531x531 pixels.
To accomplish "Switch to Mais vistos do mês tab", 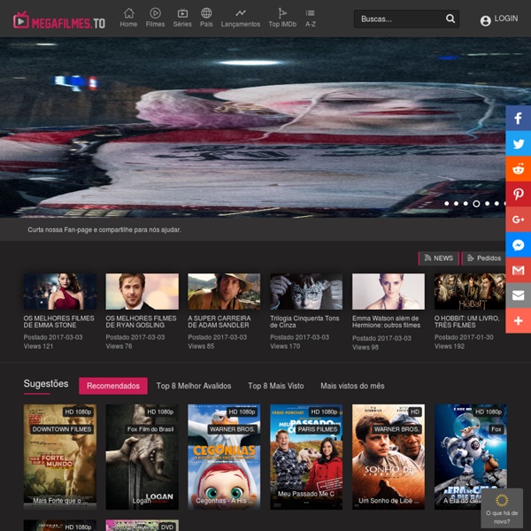I will 352,386.
